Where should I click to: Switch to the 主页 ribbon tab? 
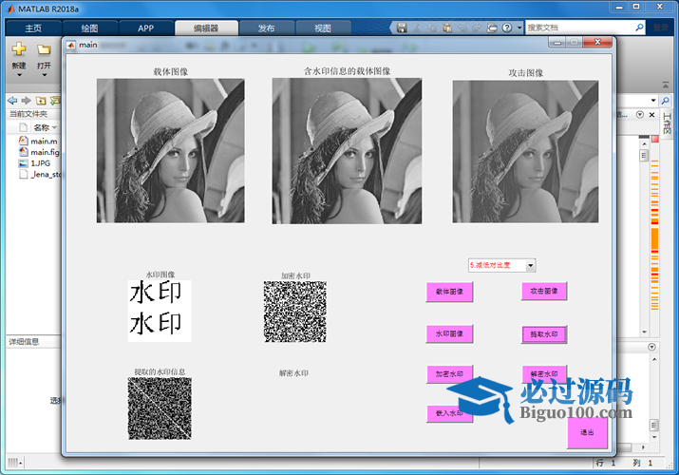pos(33,28)
